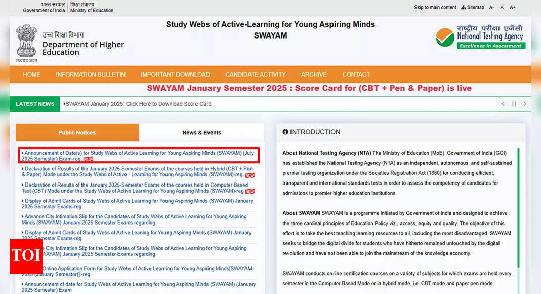Screen dimensions: 541x294
Task: Decrease font size with A- button
Action: 491,7
